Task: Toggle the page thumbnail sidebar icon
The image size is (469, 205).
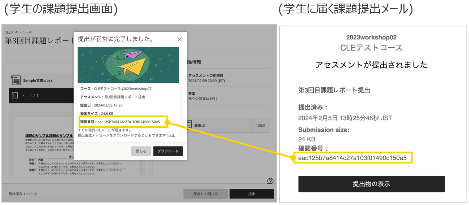Action: 15,95
